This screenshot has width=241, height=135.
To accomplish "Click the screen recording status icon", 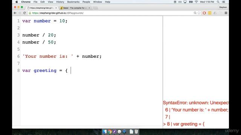I will click(x=175, y=2).
